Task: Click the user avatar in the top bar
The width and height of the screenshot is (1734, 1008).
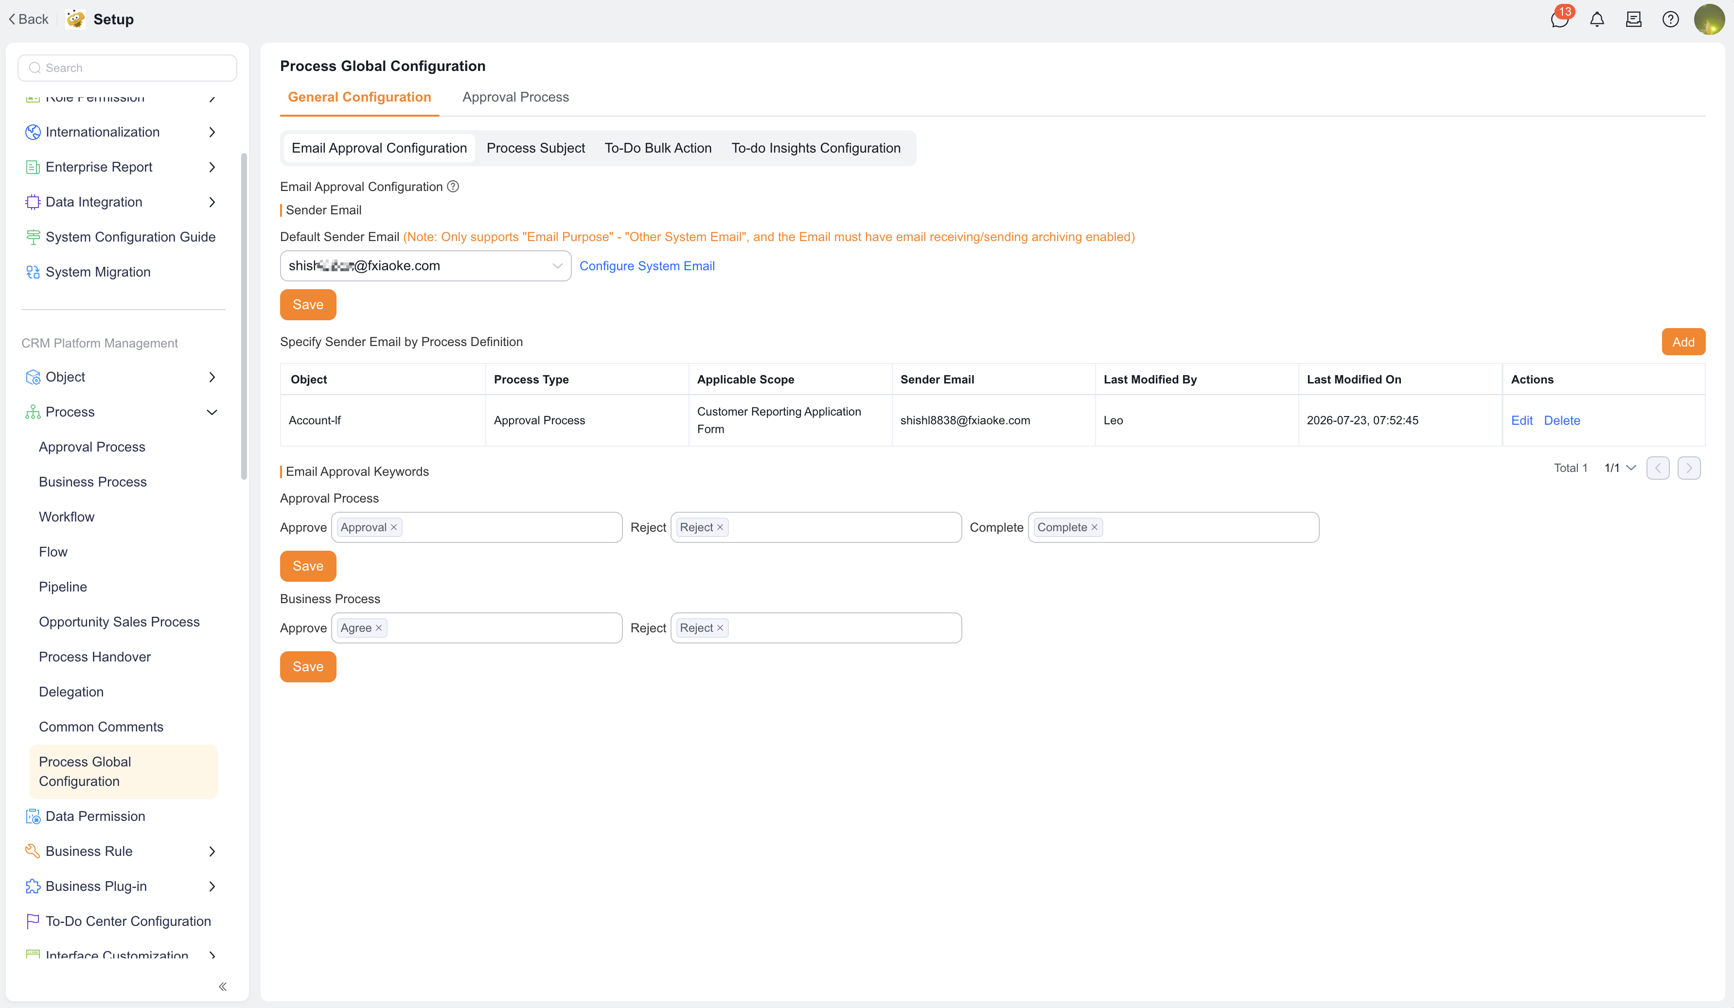Action: click(x=1709, y=19)
